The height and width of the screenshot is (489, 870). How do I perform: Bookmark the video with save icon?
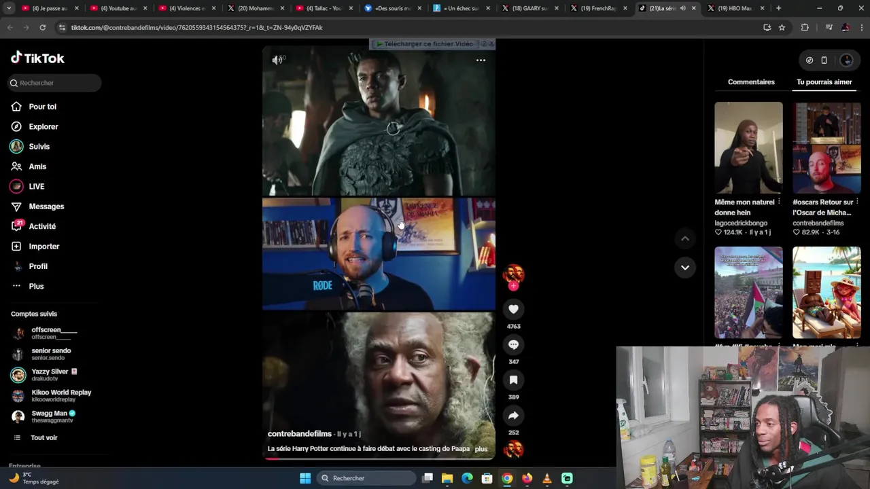pyautogui.click(x=513, y=380)
